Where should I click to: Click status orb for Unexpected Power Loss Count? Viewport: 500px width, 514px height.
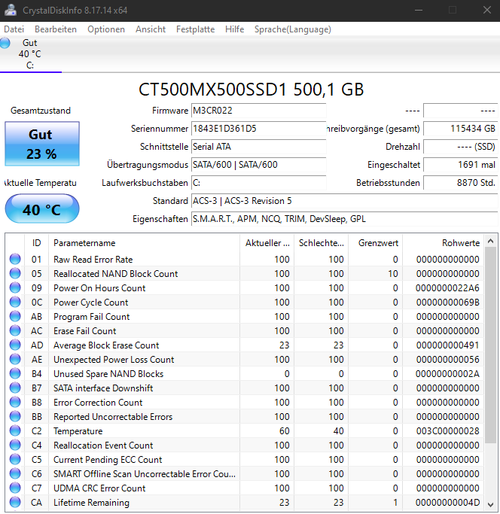coord(15,359)
